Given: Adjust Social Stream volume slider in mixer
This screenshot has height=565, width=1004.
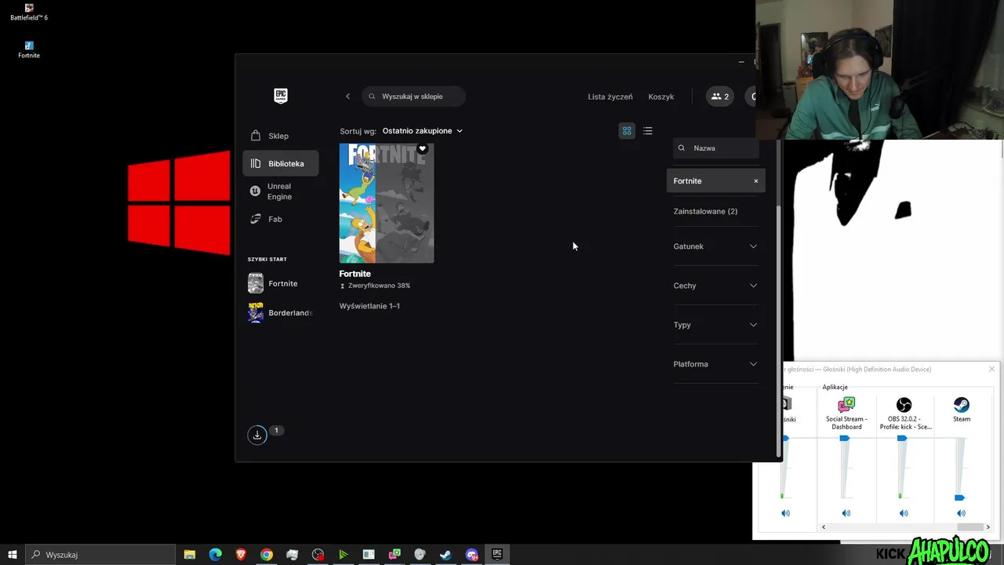Looking at the screenshot, I should [x=845, y=439].
